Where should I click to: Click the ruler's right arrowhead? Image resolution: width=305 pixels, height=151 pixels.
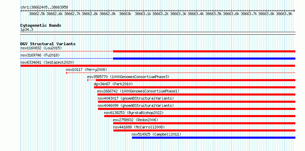coord(294,11)
